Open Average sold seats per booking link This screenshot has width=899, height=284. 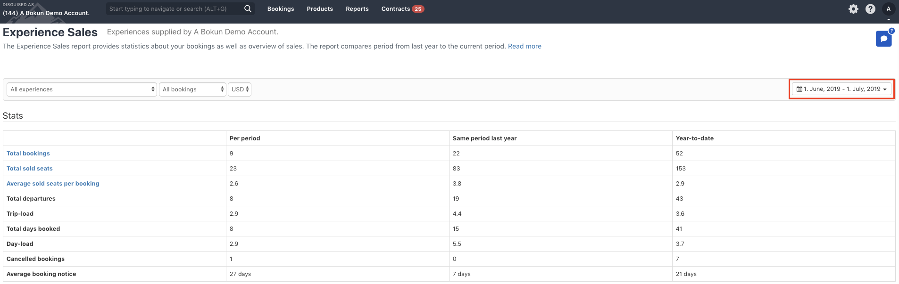(53, 184)
